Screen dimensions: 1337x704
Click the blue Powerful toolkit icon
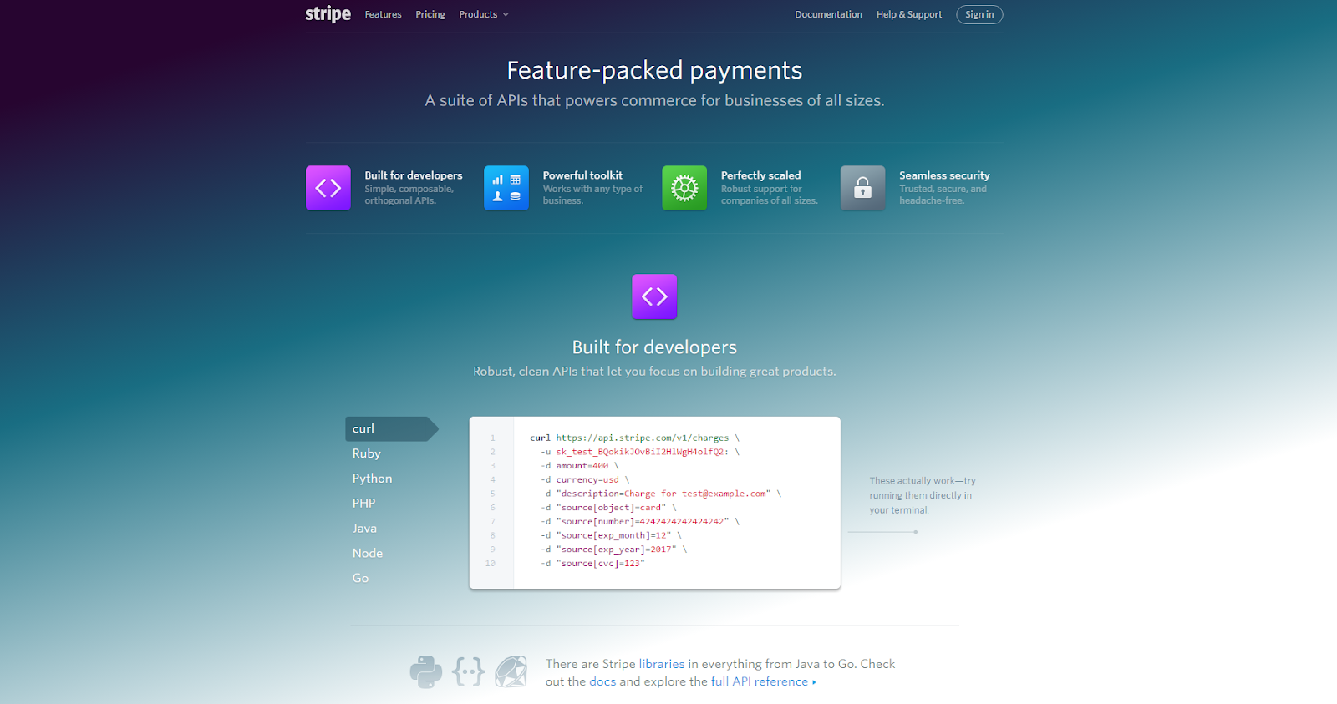pos(506,188)
